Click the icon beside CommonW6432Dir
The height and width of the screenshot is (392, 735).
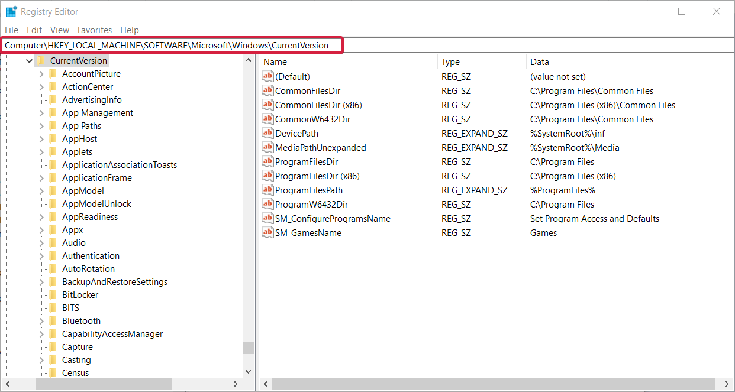point(268,119)
